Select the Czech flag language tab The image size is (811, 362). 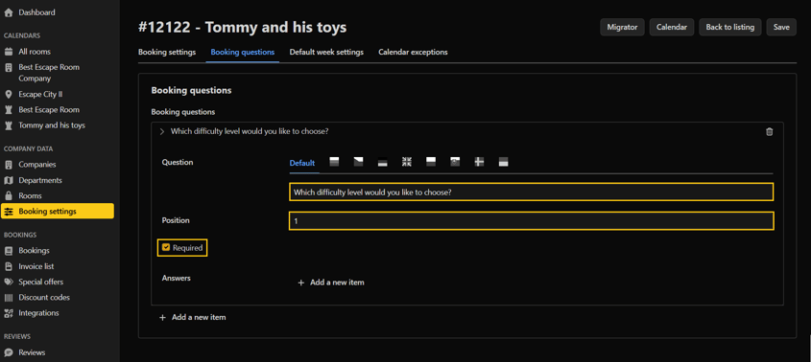(x=358, y=162)
